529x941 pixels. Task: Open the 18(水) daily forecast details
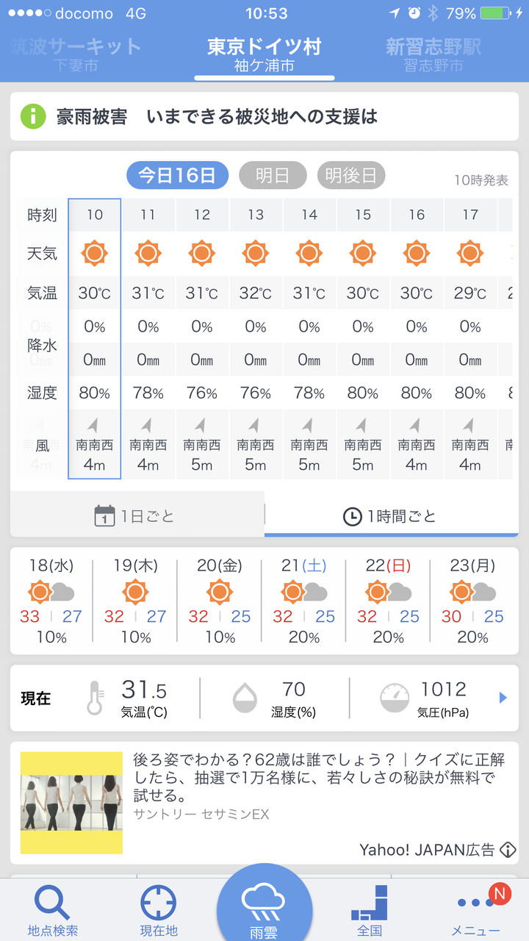51,600
